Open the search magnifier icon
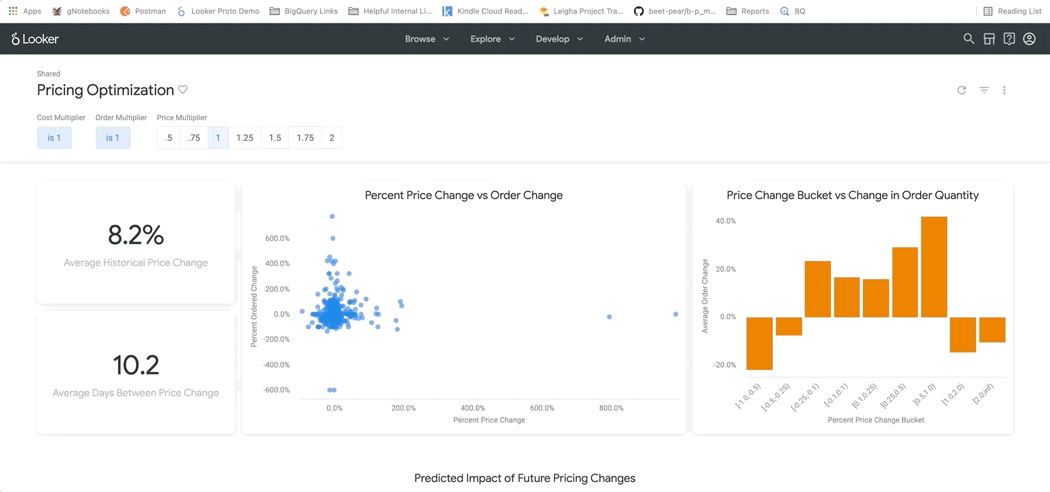The width and height of the screenshot is (1050, 492). (x=969, y=39)
